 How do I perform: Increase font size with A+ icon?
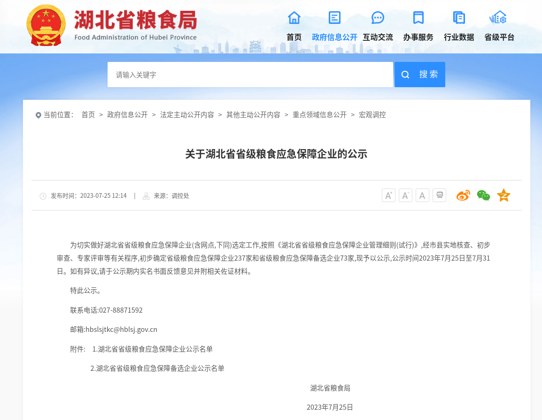click(x=388, y=195)
